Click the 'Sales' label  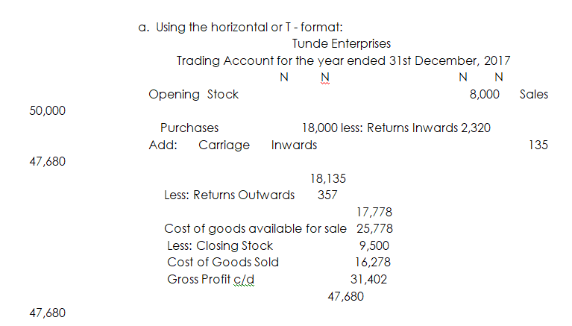[533, 94]
